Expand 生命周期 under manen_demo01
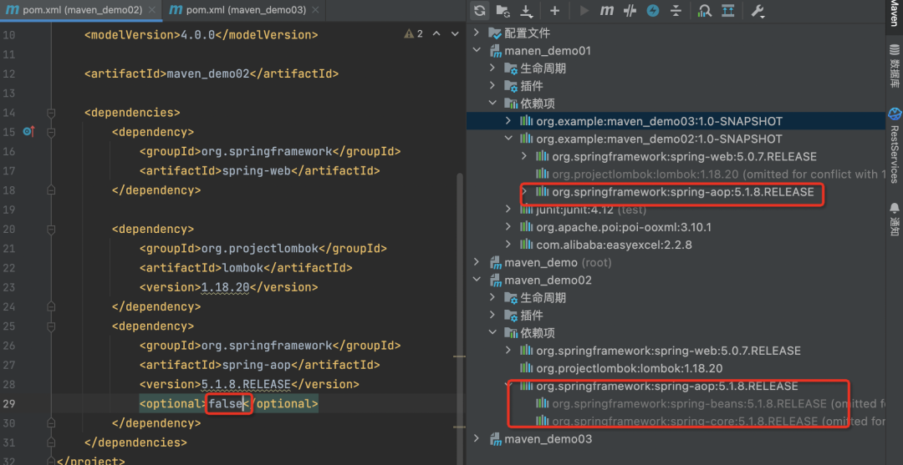This screenshot has height=465, width=903. click(492, 68)
